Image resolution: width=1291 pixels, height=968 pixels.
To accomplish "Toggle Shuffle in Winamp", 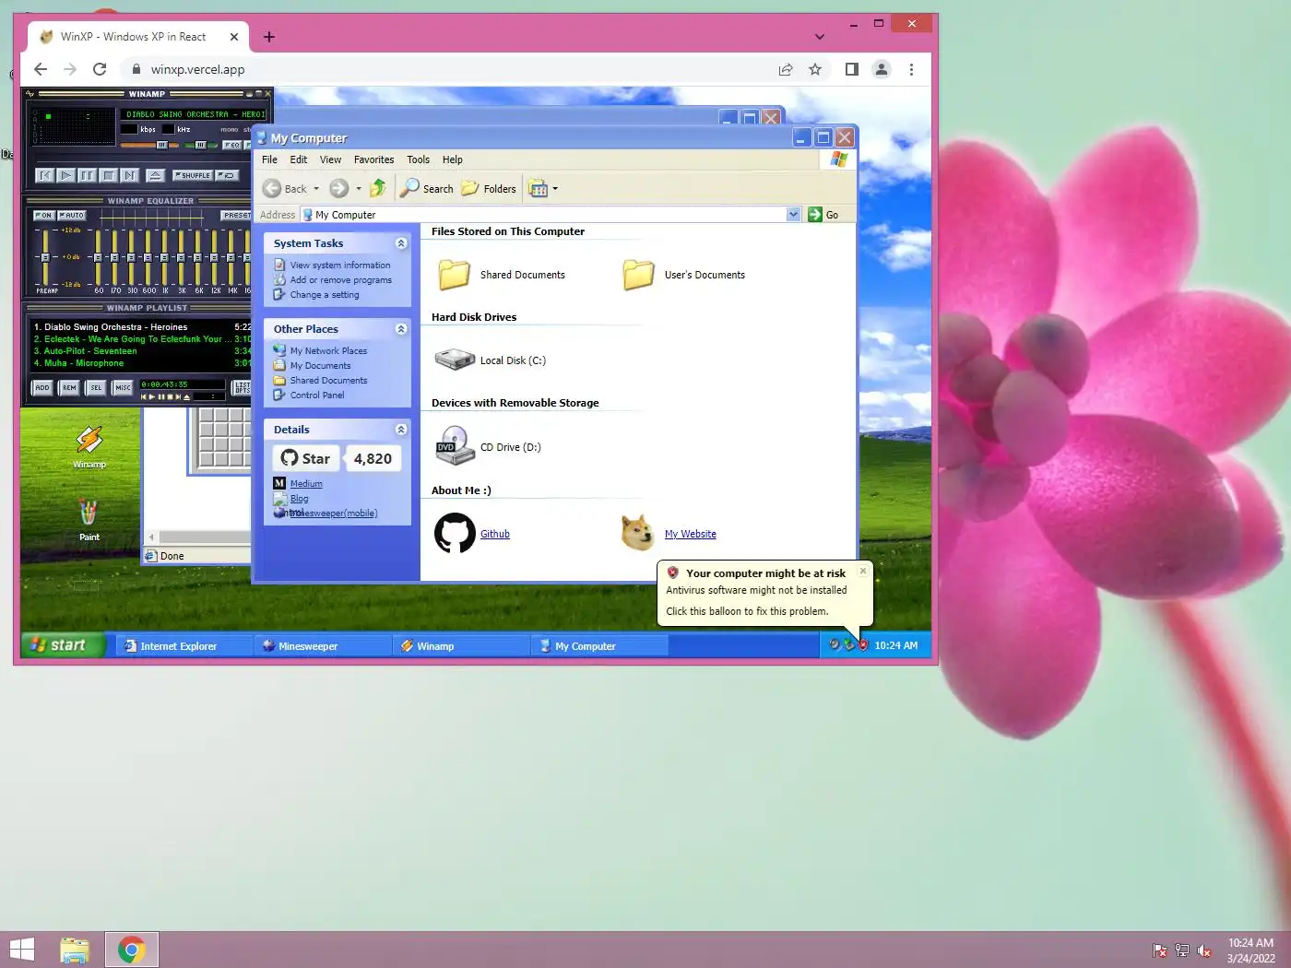I will tap(193, 175).
